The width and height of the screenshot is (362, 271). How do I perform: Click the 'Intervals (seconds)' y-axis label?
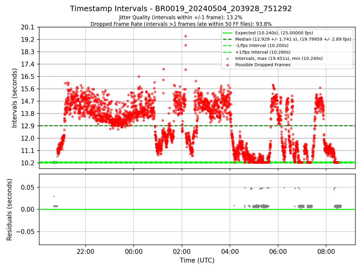tap(14, 98)
